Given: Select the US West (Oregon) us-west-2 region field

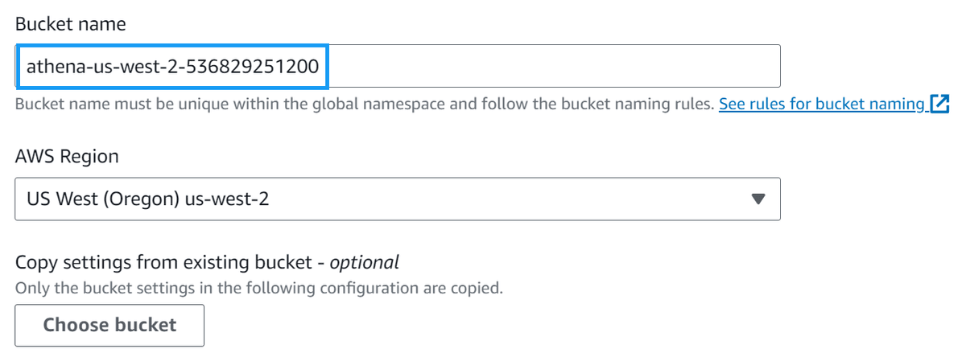Looking at the screenshot, I should (x=397, y=199).
